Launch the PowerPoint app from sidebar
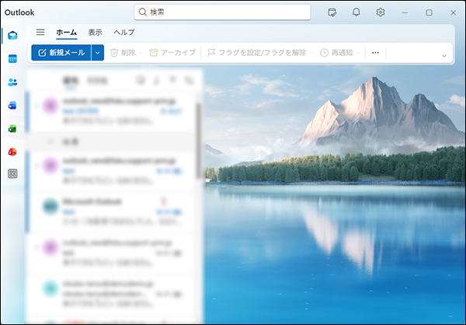 (12, 151)
